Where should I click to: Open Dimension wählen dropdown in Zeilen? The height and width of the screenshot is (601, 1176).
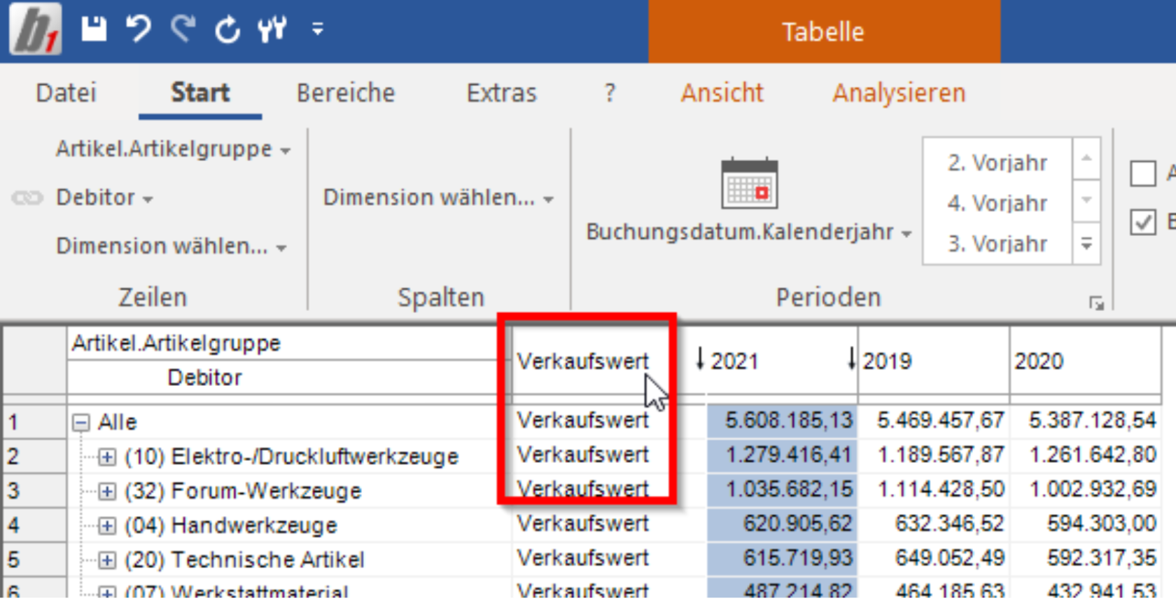[171, 247]
